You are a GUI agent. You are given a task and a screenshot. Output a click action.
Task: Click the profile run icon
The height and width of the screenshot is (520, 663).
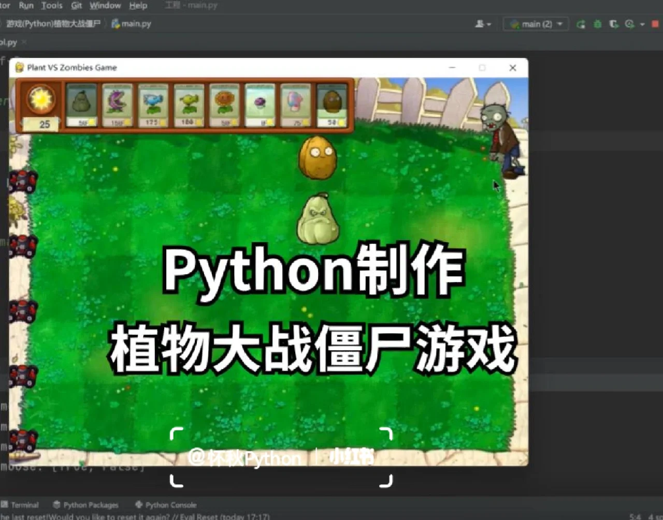point(630,24)
